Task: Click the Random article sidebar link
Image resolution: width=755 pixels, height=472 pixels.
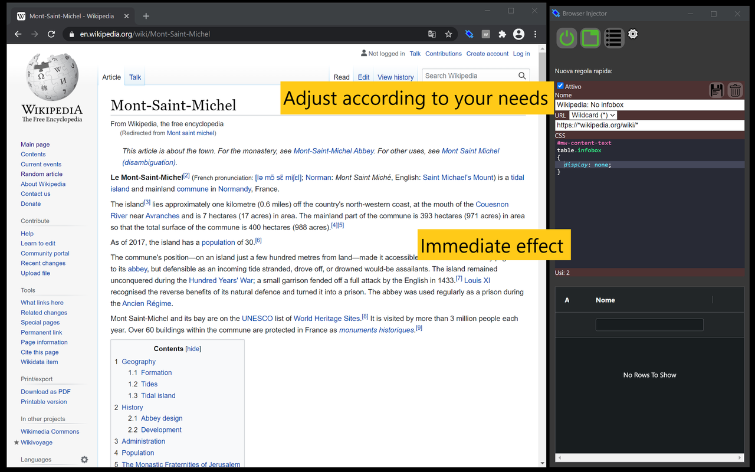Action: coord(41,174)
